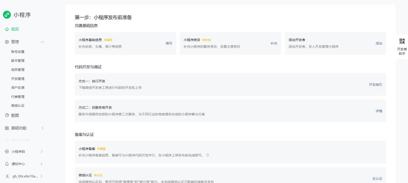Screen dimensions: 408x183
Task: Click the 开发者助手 label text
Action: 402,51
